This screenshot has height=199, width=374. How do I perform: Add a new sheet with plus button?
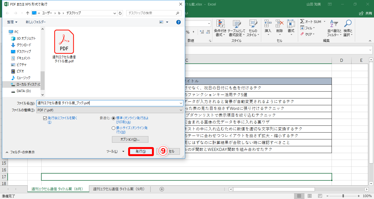[x=162, y=189]
